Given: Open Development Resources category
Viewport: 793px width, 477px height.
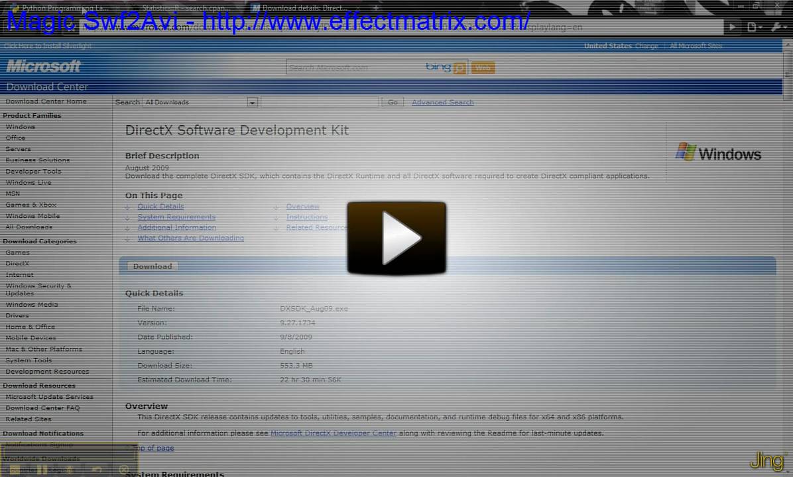Looking at the screenshot, I should click(47, 372).
